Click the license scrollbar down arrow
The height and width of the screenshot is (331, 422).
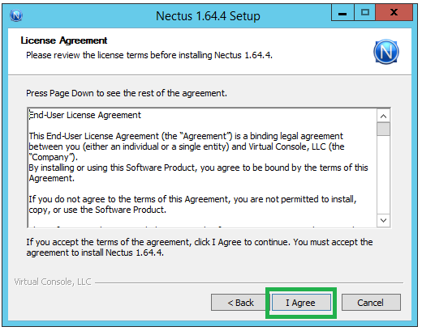point(383,220)
